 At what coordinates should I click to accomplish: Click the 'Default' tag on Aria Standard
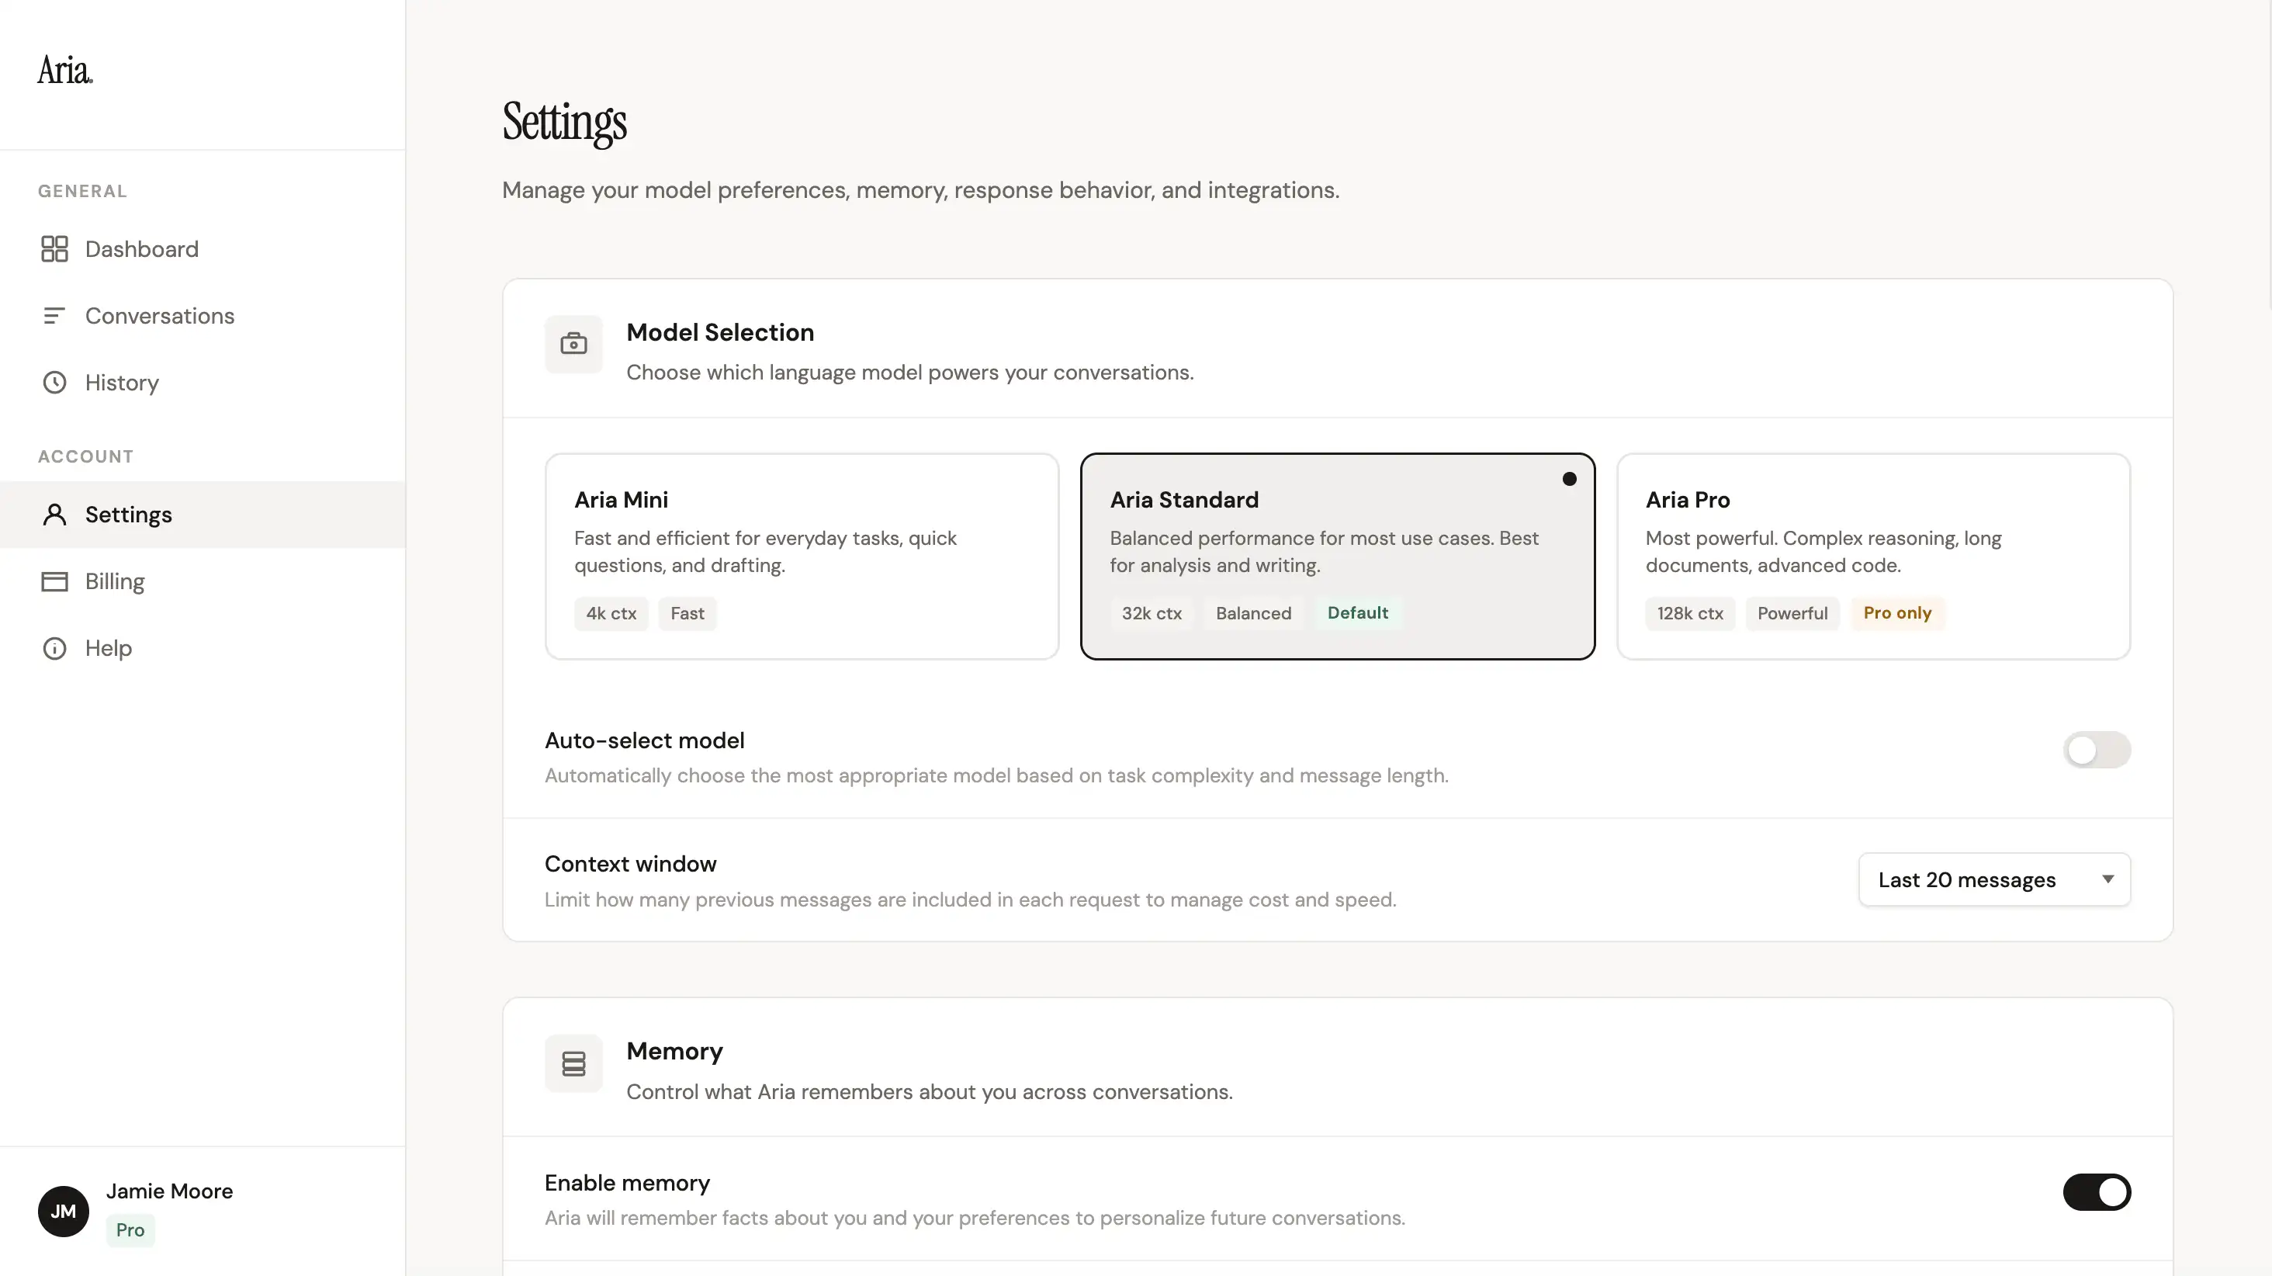pos(1357,613)
